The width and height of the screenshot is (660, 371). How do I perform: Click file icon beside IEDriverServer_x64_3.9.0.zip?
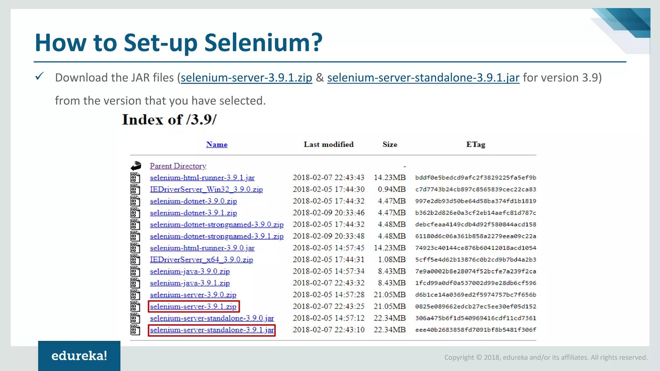pyautogui.click(x=135, y=260)
